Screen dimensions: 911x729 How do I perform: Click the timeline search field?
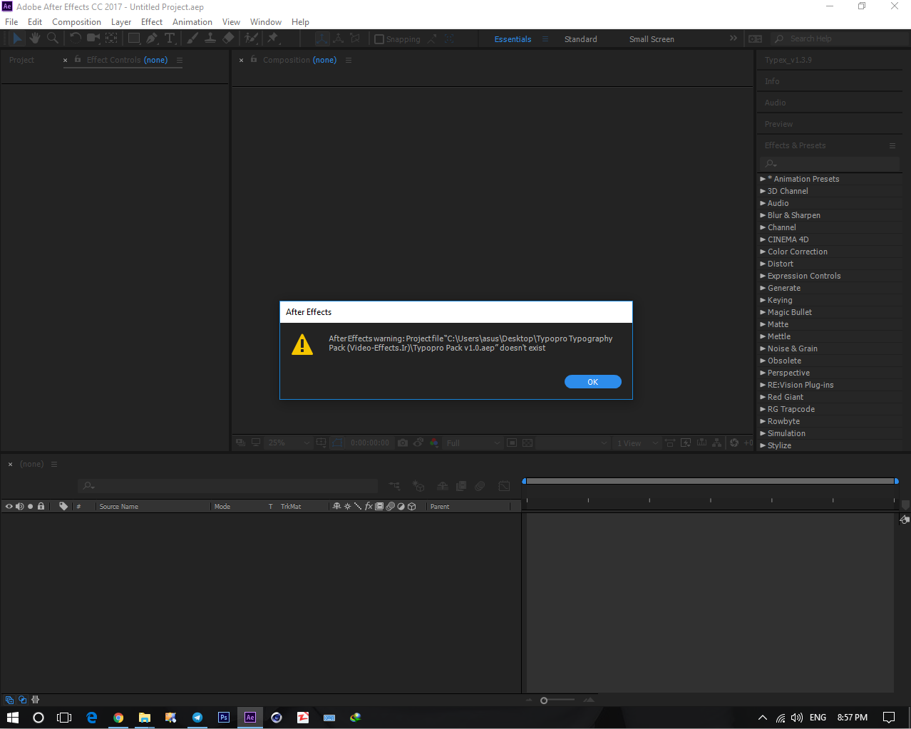(227, 485)
